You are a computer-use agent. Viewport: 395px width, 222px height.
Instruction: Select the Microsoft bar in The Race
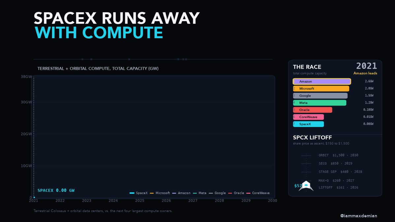[321, 89]
